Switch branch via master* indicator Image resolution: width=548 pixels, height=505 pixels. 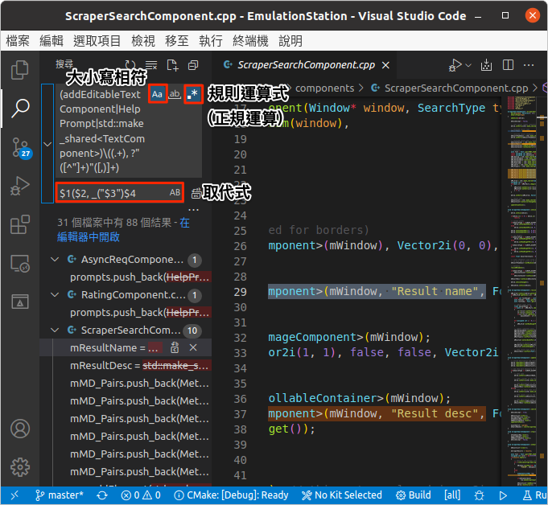pyautogui.click(x=60, y=495)
